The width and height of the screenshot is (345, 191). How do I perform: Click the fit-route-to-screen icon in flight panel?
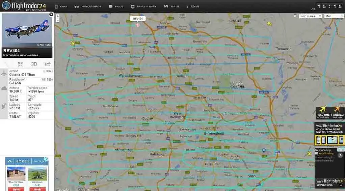tap(20, 64)
